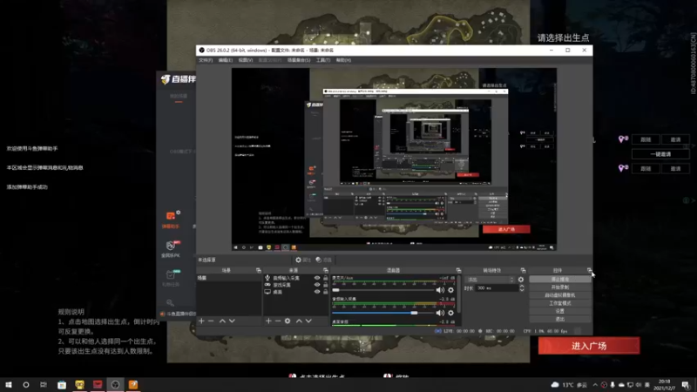Decrease the transition duration with the down arrow
This screenshot has height=392, width=697.
pyautogui.click(x=522, y=290)
